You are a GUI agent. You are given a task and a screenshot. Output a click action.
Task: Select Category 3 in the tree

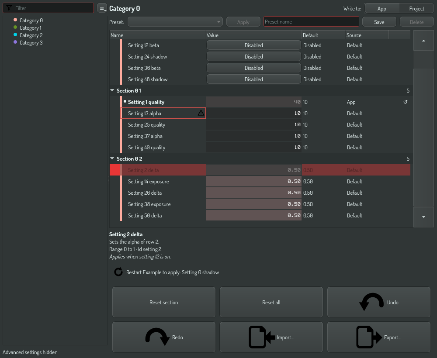(x=31, y=43)
